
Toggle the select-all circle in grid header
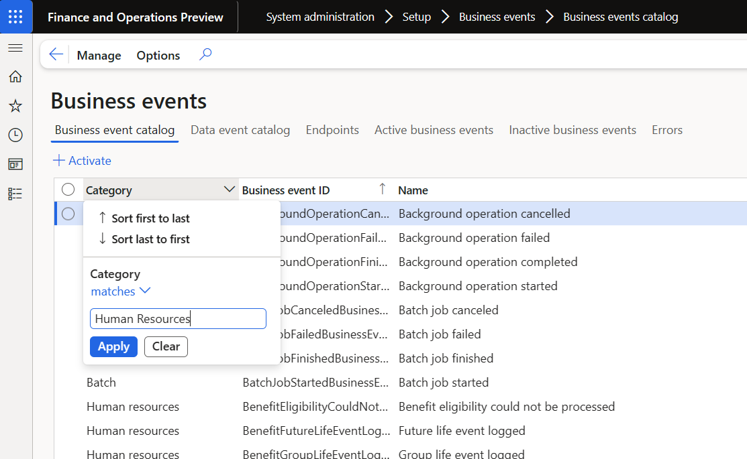click(x=68, y=190)
